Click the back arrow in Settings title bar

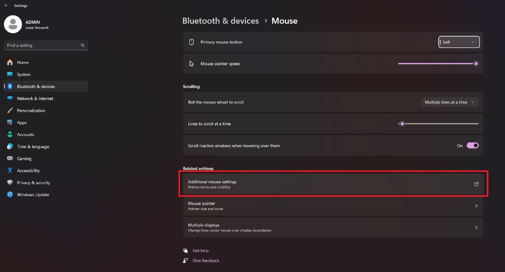pos(6,6)
